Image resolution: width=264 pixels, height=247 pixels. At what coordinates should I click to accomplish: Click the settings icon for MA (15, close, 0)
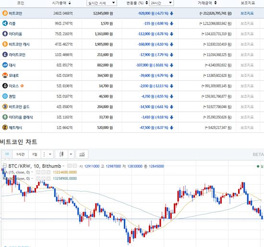43,172
